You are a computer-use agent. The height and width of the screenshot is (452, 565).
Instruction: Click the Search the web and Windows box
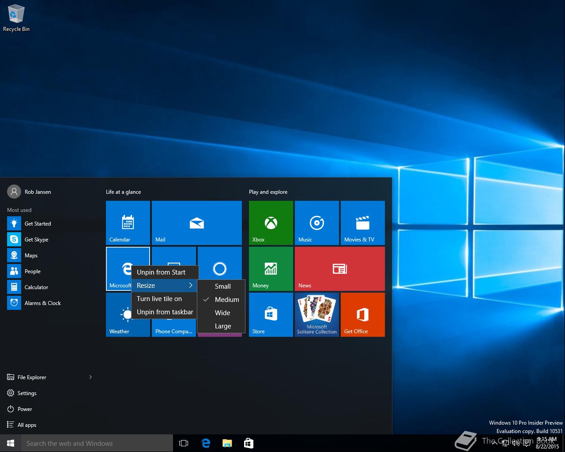click(x=97, y=443)
